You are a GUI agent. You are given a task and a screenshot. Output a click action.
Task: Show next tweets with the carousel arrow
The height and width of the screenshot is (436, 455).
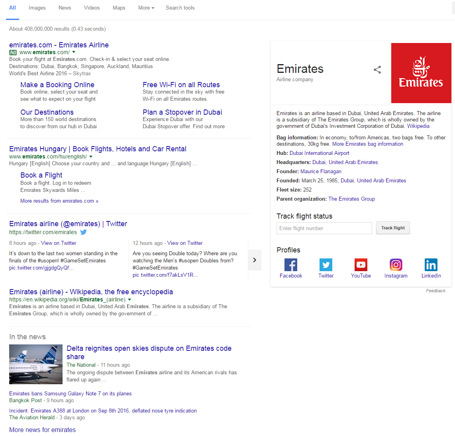[255, 260]
